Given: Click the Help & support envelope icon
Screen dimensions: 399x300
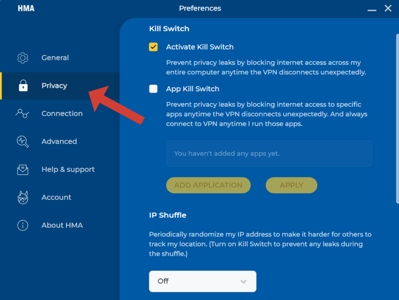Looking at the screenshot, I should coord(22,169).
